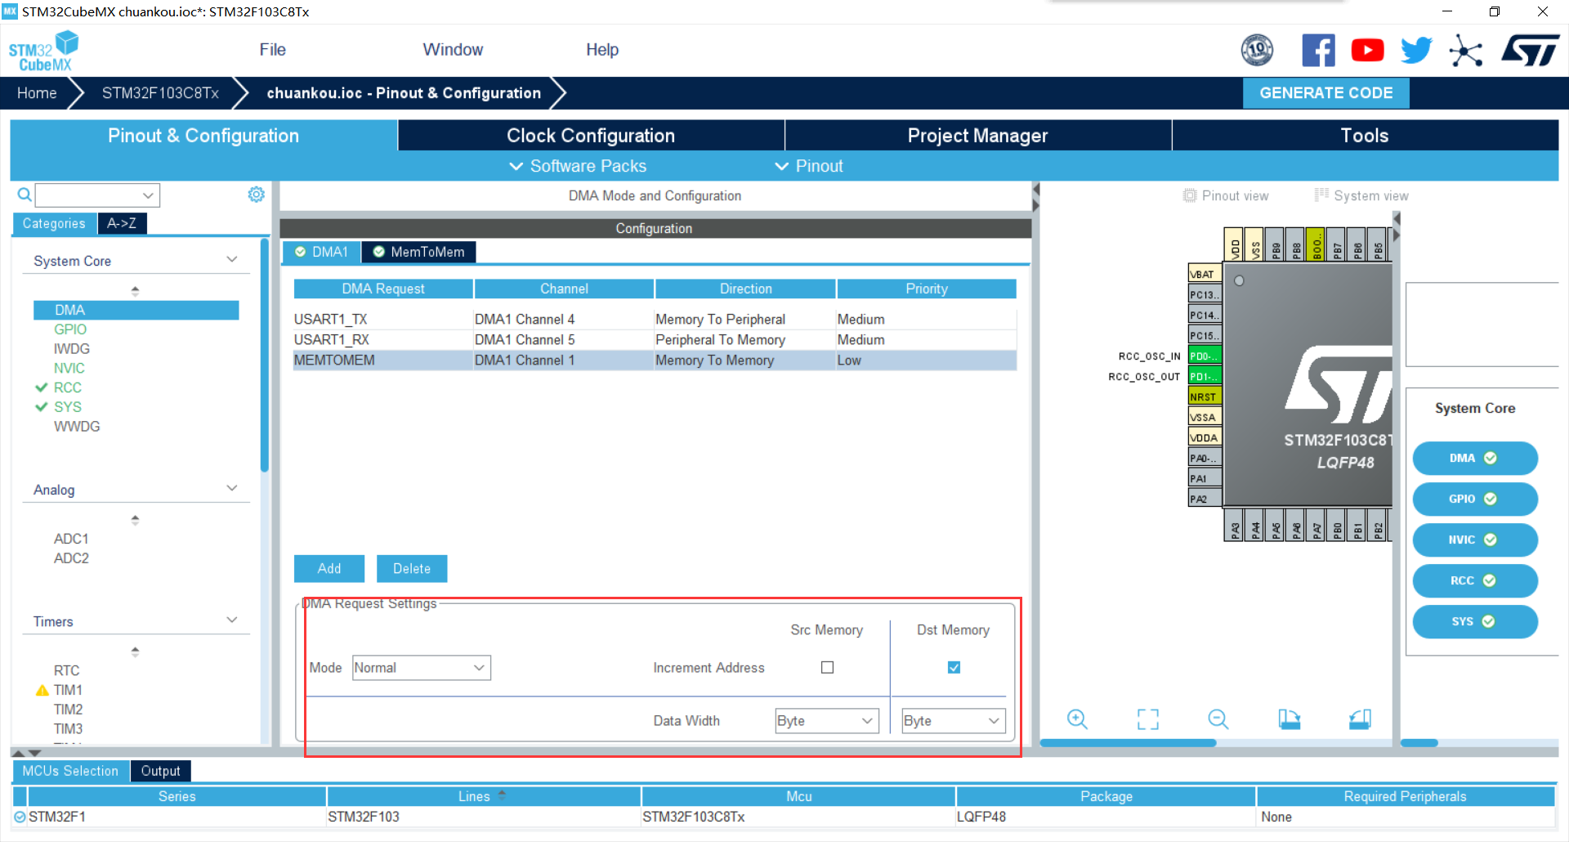Go to Home breadcrumb
This screenshot has width=1569, height=842.
pos(37,93)
